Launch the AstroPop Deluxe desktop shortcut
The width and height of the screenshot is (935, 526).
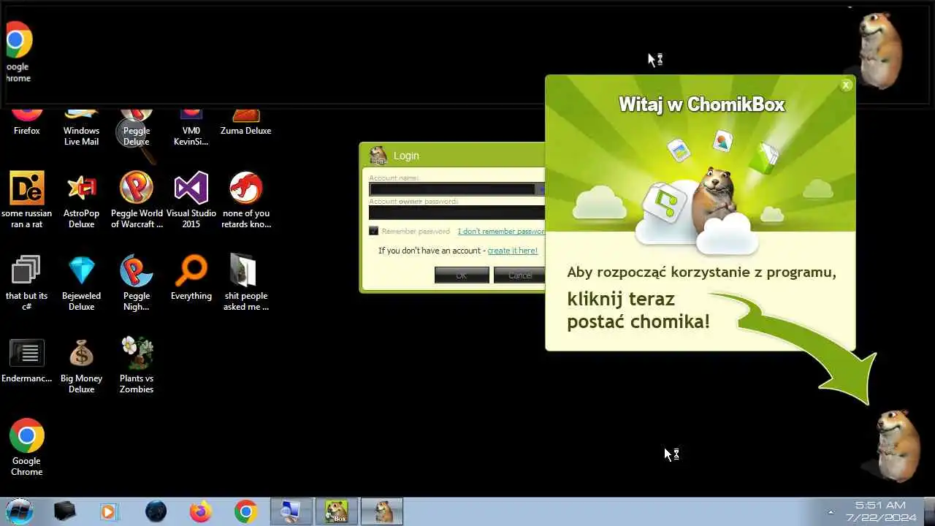point(82,199)
